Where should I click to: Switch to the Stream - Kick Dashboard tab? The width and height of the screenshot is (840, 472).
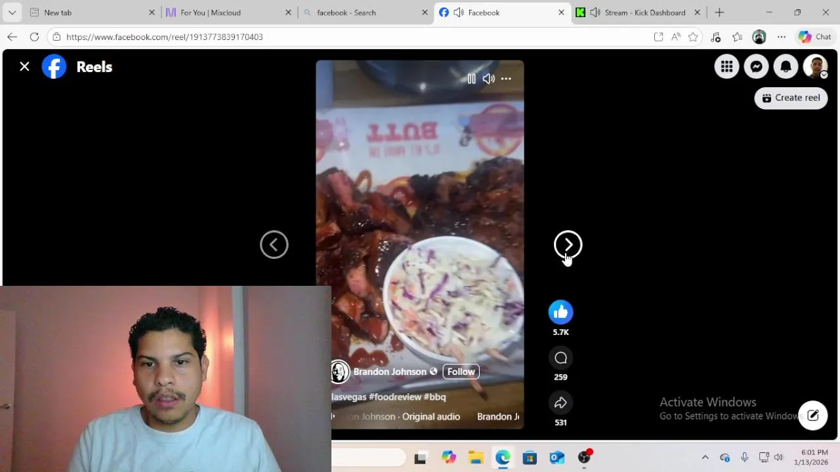point(637,12)
